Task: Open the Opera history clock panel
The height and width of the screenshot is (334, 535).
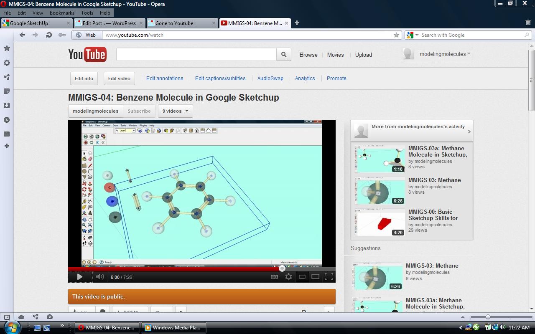Action: [x=7, y=120]
